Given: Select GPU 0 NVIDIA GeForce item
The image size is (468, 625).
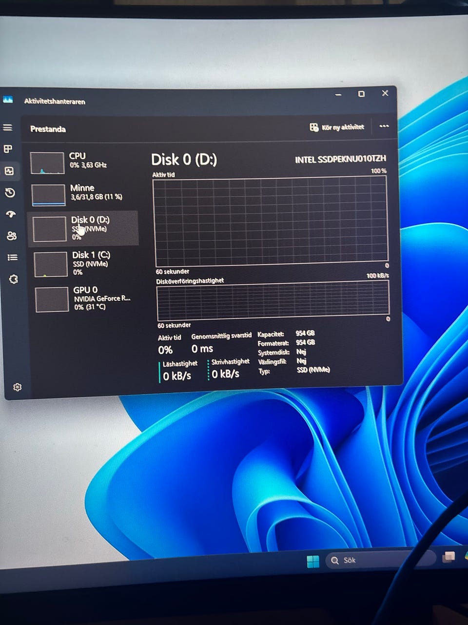Looking at the screenshot, I should [x=85, y=298].
